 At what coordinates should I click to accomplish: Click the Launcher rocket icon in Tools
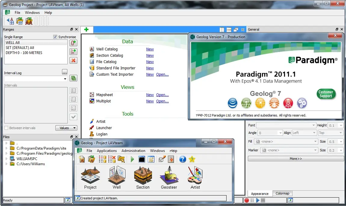click(x=91, y=128)
